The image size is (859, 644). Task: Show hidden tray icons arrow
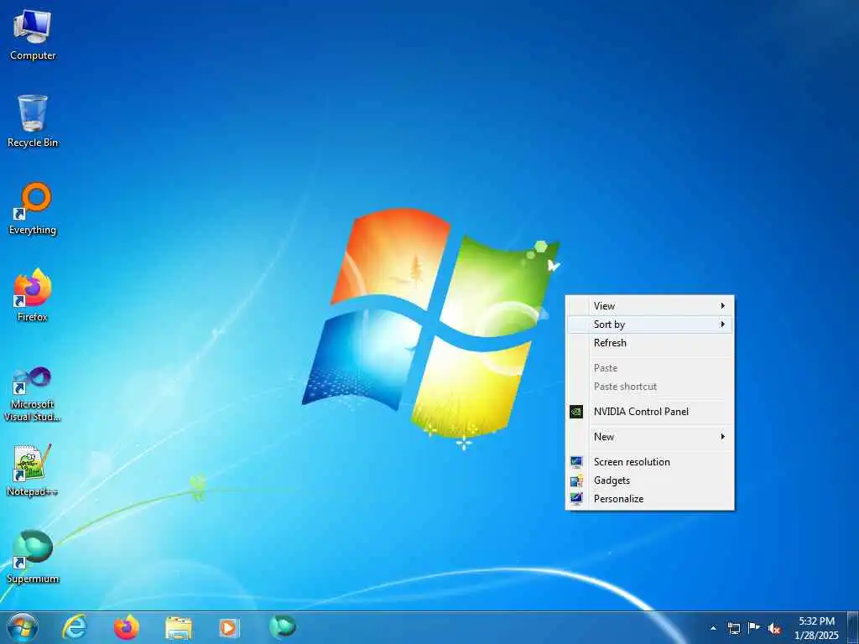[713, 628]
